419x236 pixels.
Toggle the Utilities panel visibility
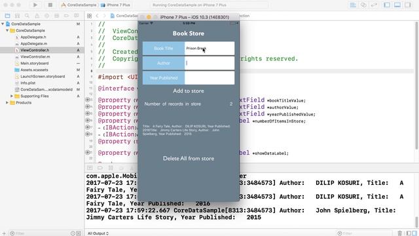(x=407, y=5)
